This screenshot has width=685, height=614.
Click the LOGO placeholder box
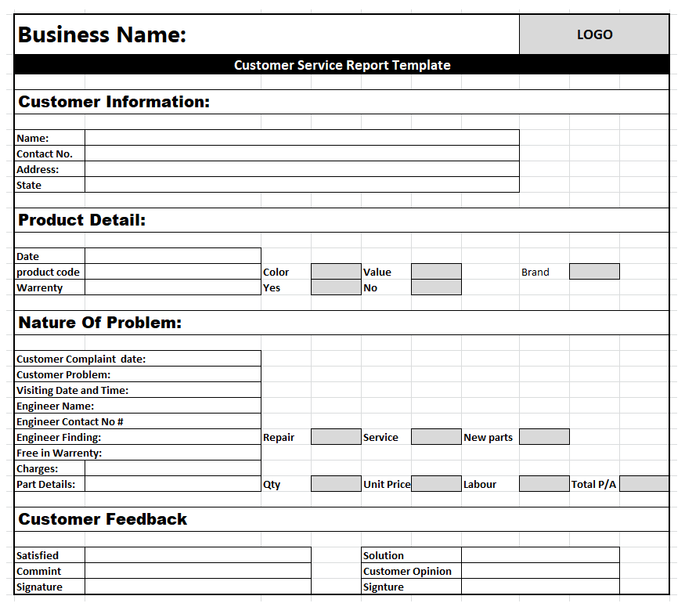click(594, 34)
